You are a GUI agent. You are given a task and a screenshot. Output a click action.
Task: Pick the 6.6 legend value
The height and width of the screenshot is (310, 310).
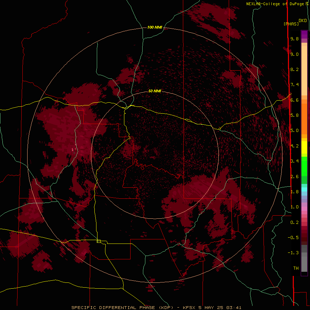294,100
